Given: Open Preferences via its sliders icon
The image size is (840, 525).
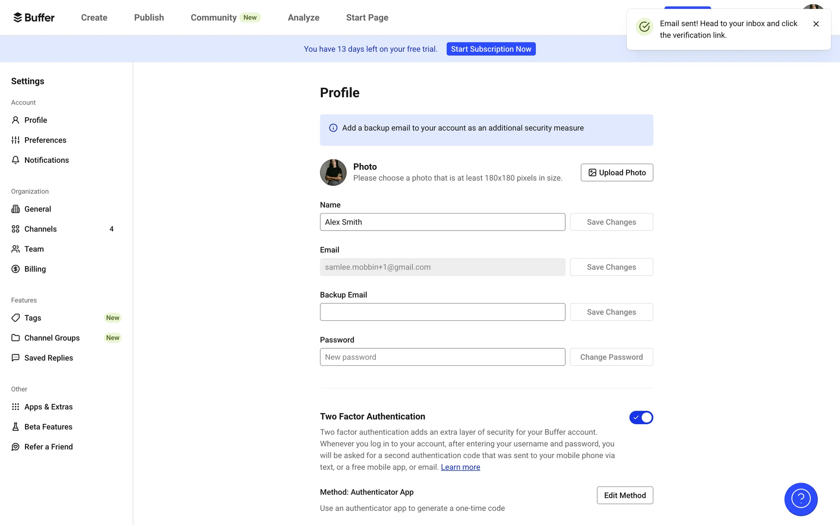Looking at the screenshot, I should [x=16, y=140].
